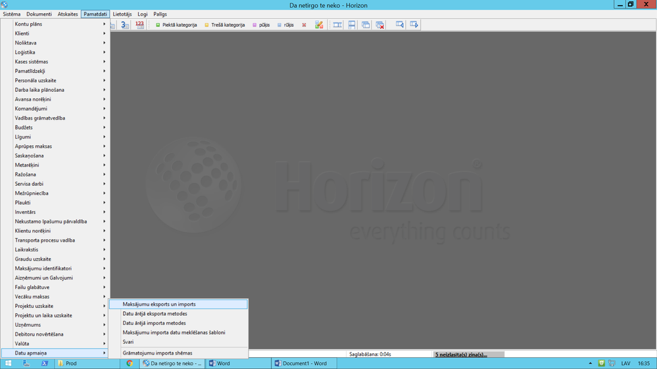Viewport: 657px width, 369px height.
Task: Open Google Chrome from the taskbar
Action: [130, 363]
